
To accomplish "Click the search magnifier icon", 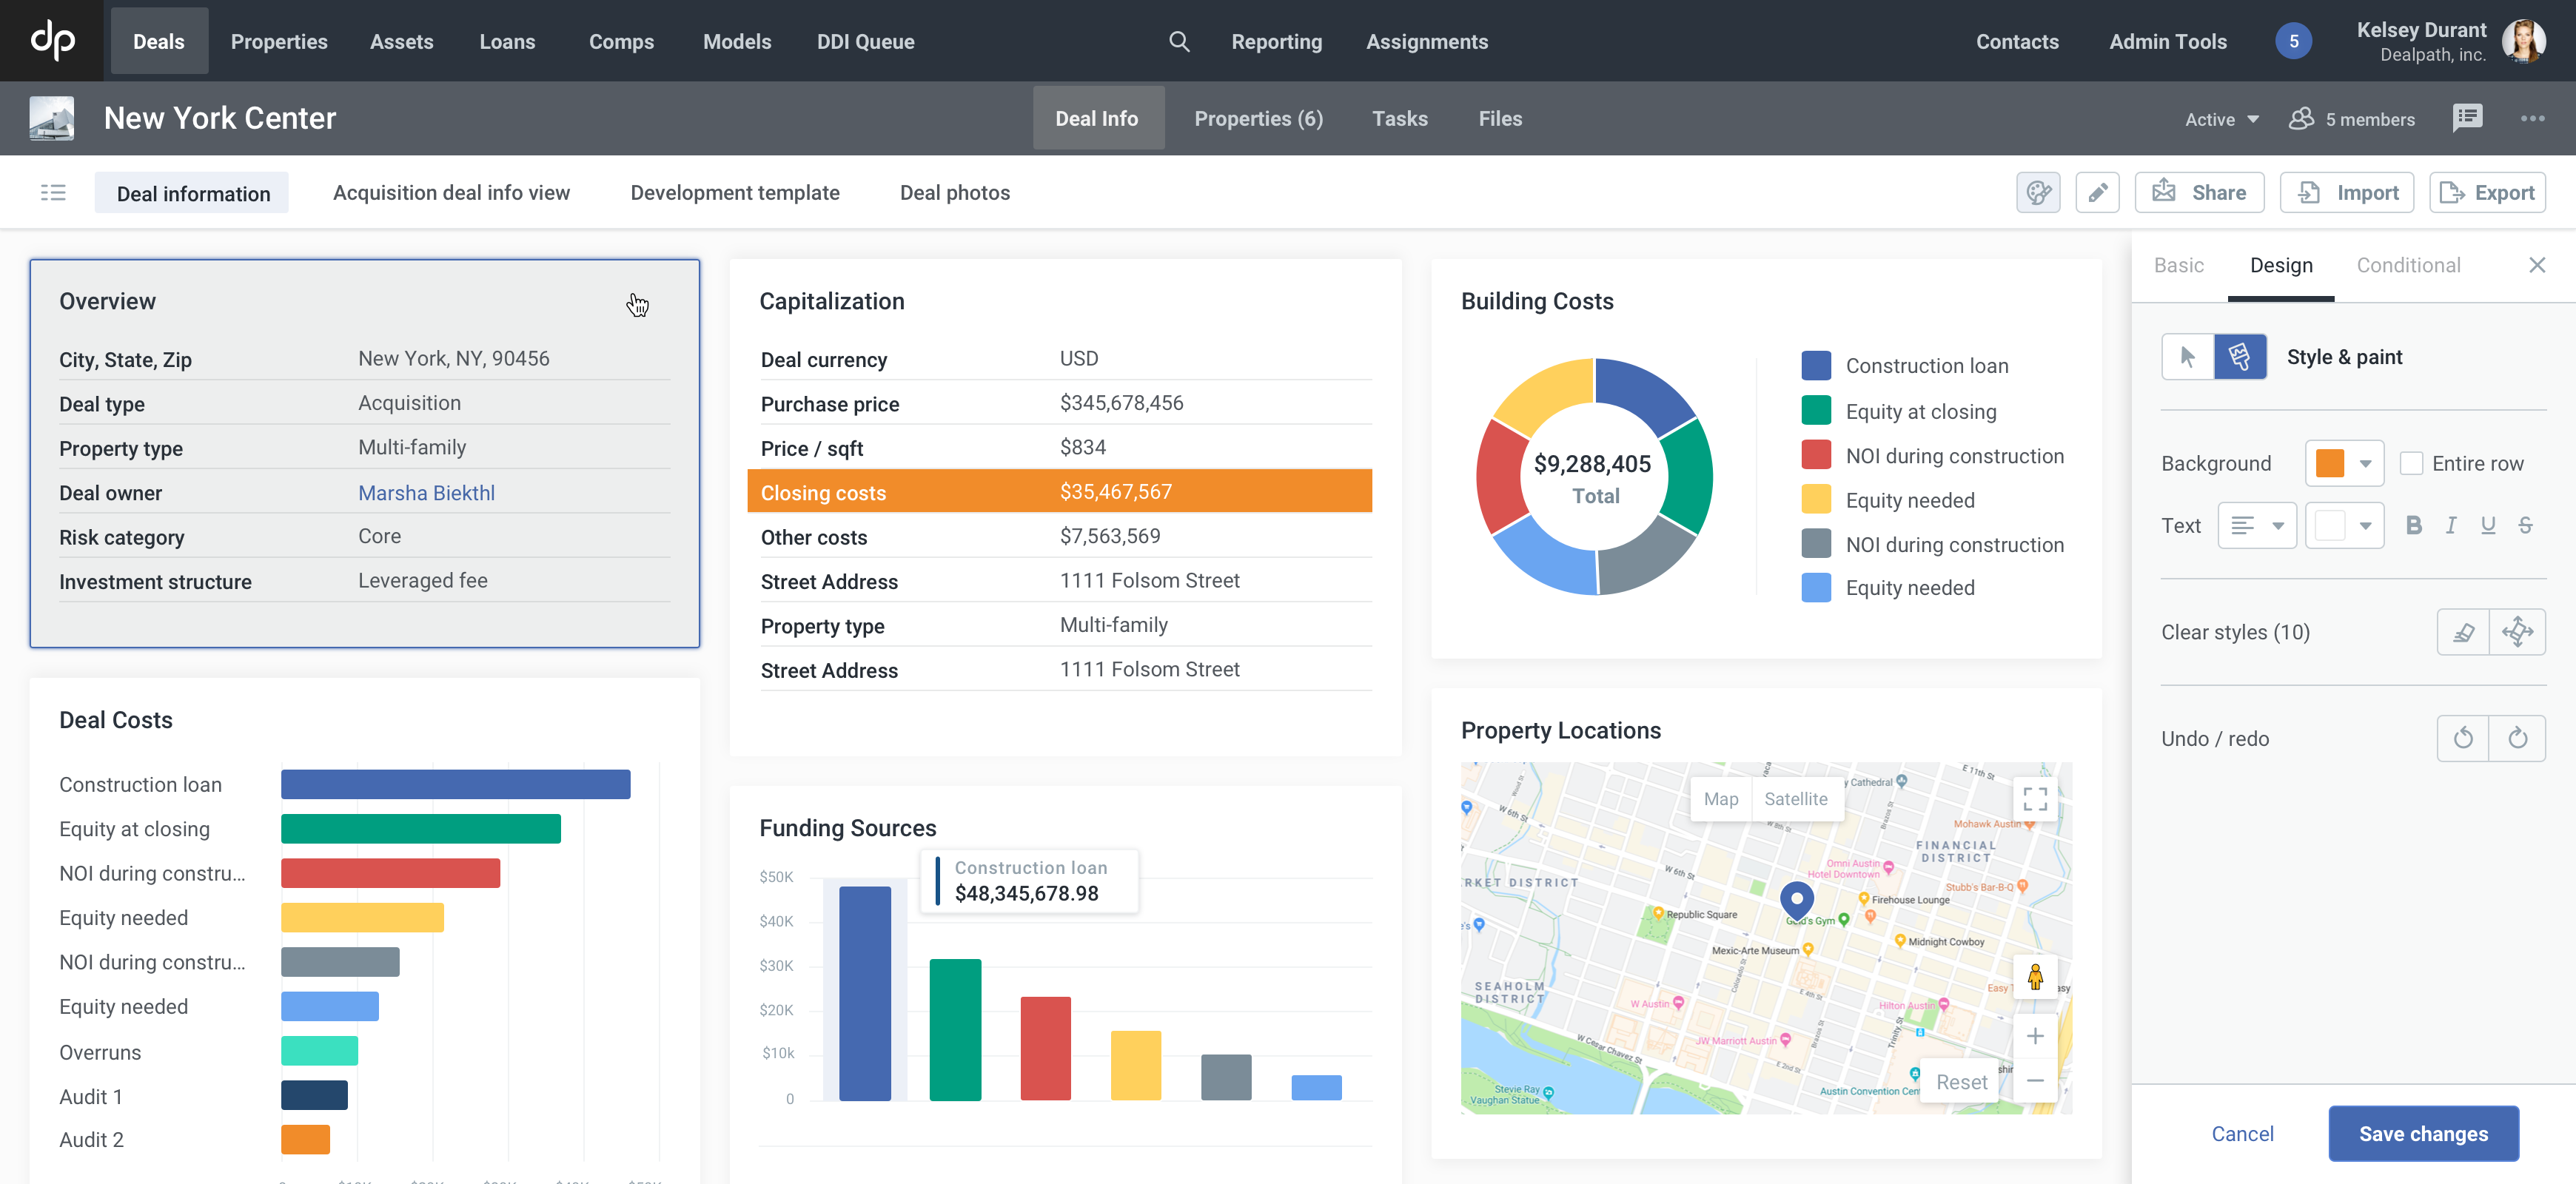I will (x=1179, y=41).
